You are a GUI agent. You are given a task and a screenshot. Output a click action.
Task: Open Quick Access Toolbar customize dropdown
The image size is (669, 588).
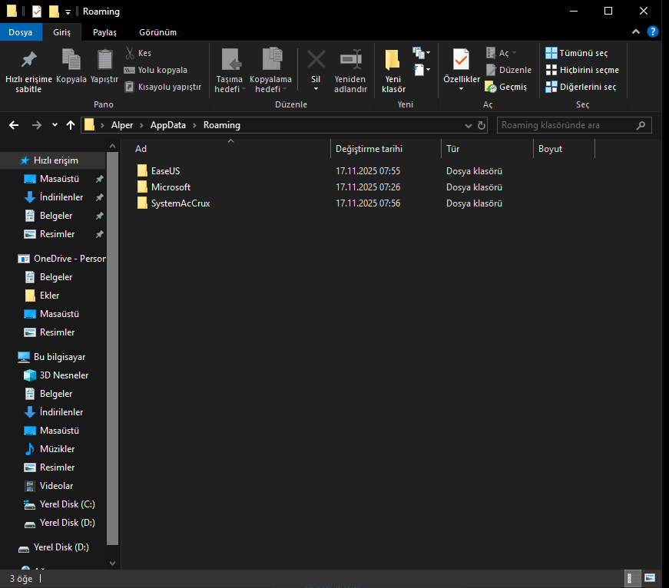(68, 12)
